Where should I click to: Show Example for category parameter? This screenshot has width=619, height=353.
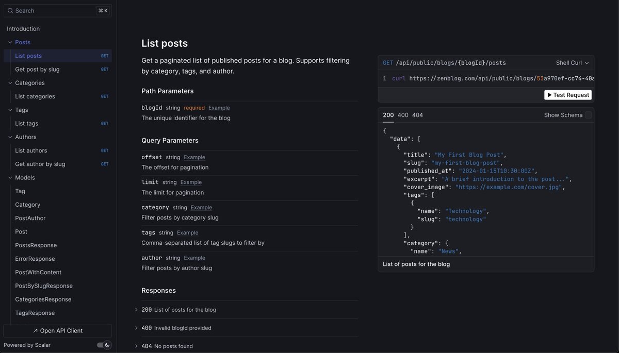pyautogui.click(x=201, y=208)
